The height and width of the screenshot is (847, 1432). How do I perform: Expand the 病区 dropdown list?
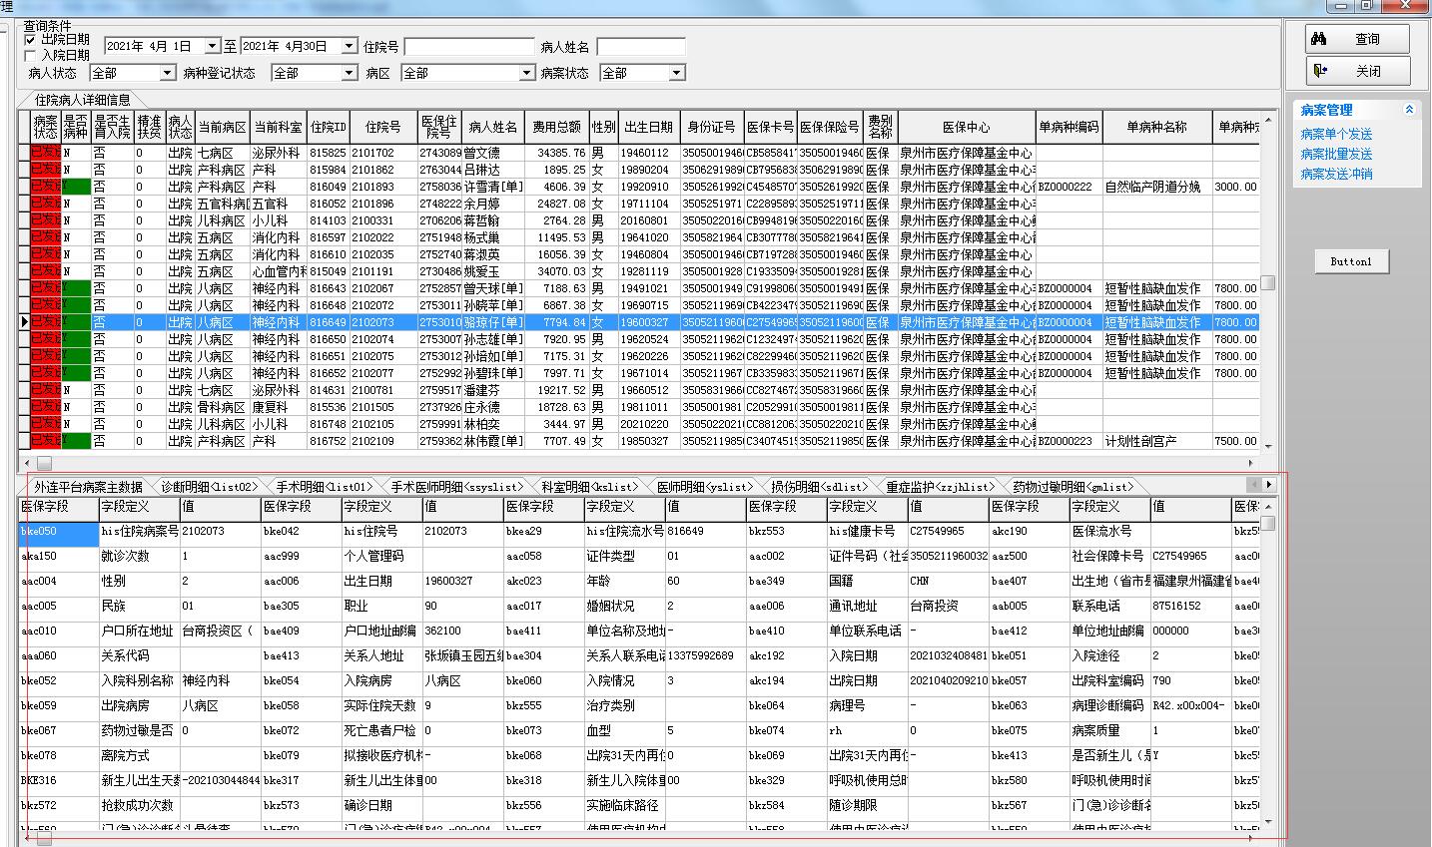pos(526,73)
